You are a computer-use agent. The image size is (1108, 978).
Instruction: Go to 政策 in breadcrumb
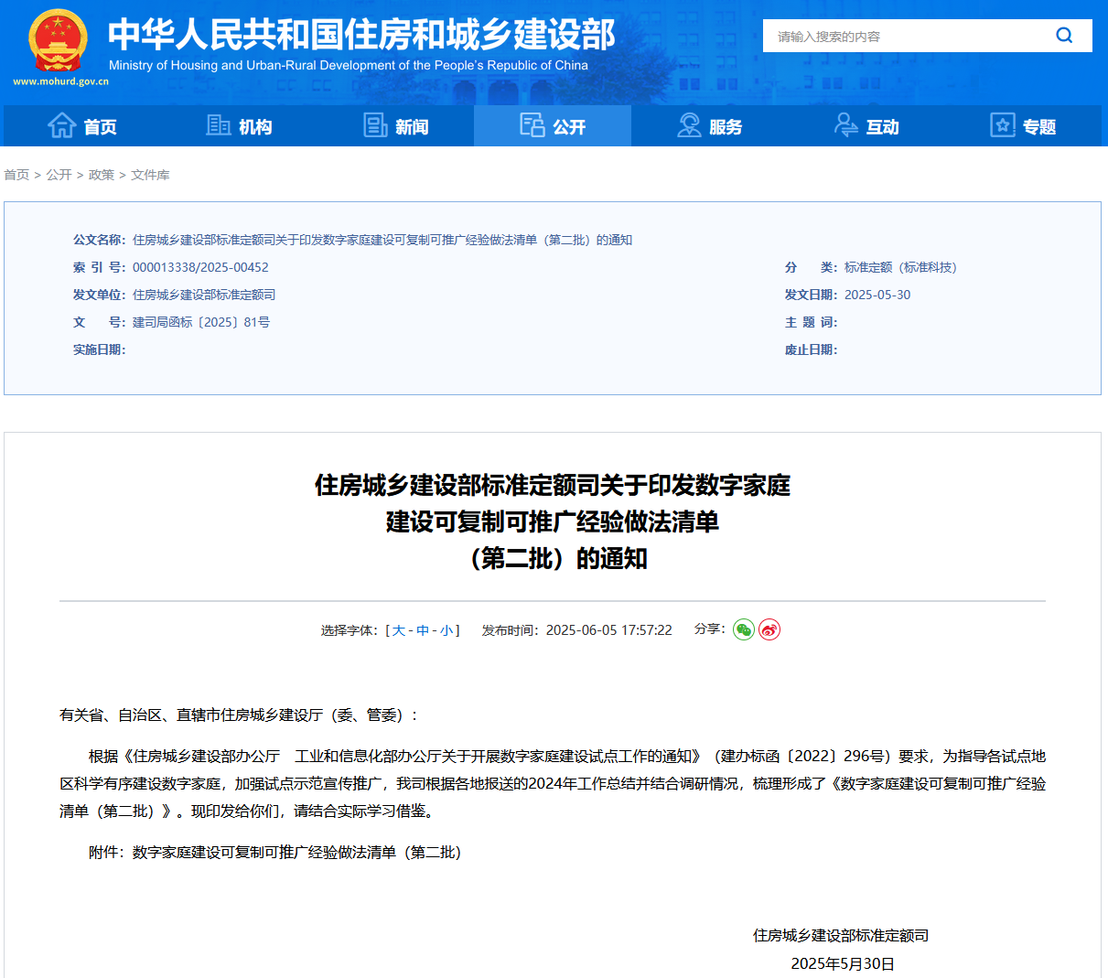click(101, 175)
